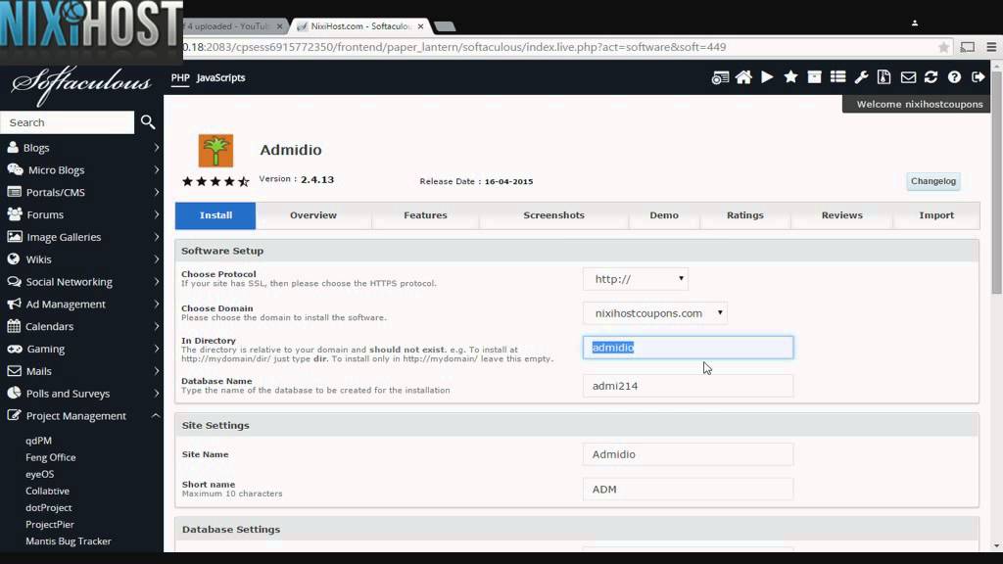1003x564 pixels.
Task: Expand the Image Galleries category
Action: point(82,237)
